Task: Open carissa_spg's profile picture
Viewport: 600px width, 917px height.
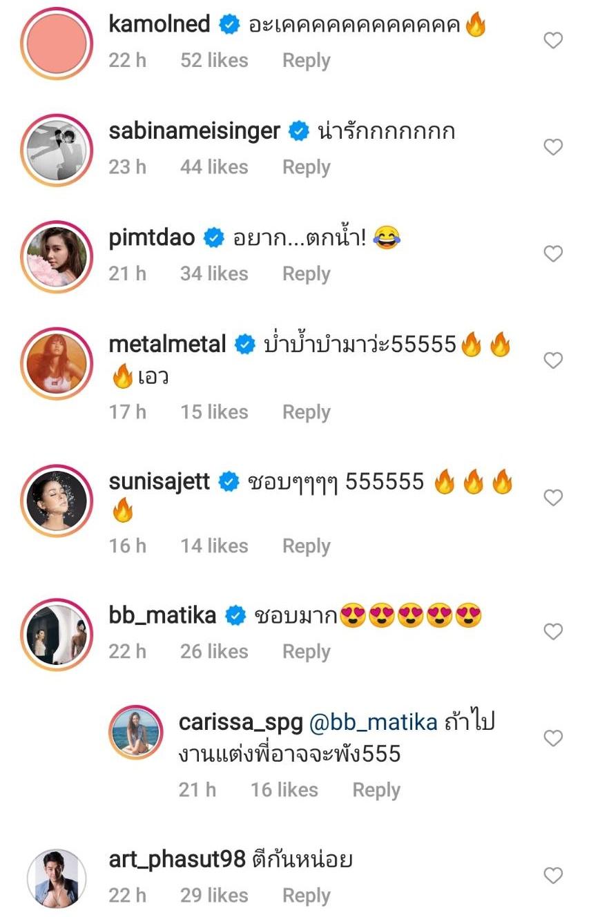Action: (135, 733)
